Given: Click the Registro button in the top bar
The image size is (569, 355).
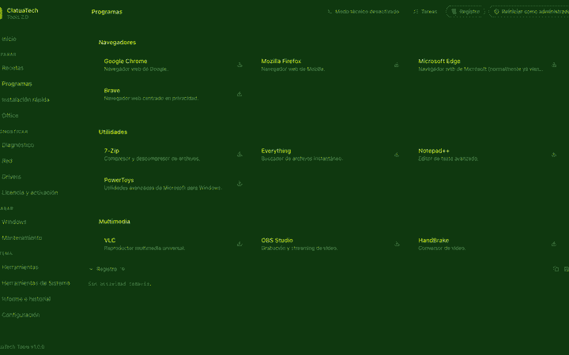Looking at the screenshot, I should 465,12.
